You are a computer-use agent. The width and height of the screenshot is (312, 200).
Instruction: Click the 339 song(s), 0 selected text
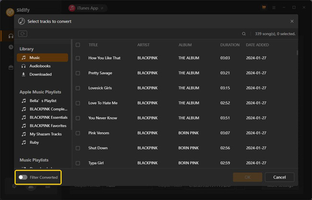click(275, 34)
